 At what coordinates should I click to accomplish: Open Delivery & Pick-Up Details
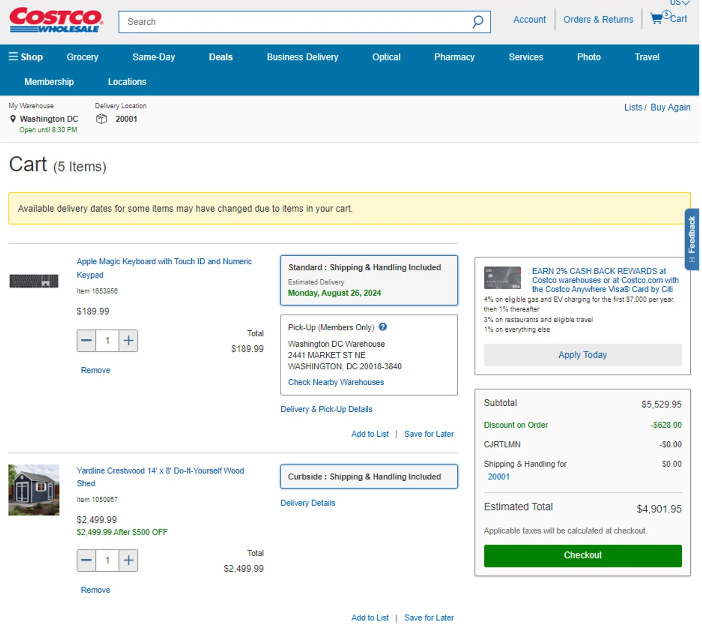click(326, 410)
